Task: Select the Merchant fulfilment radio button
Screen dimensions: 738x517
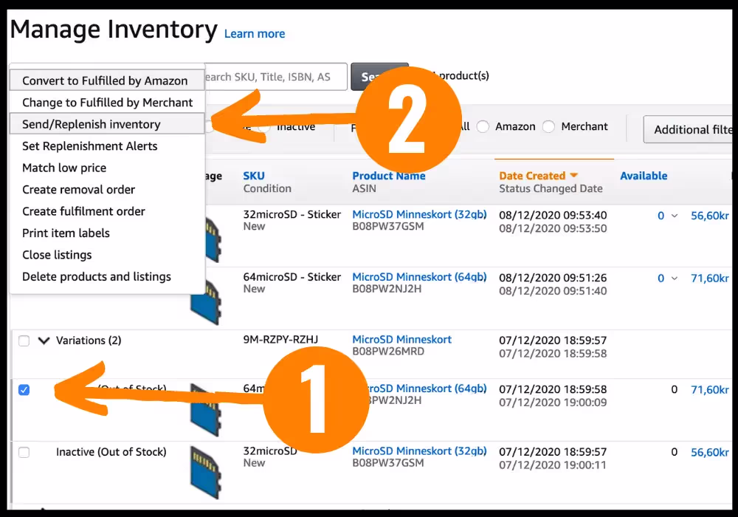Action: 549,126
